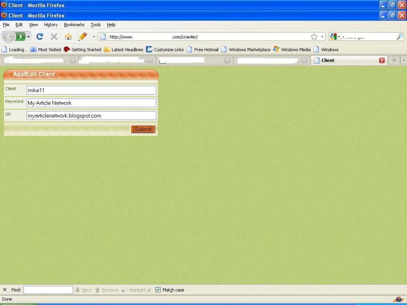Image resolution: width=407 pixels, height=305 pixels.
Task: Open the address bar history dropdown
Action: click(322, 37)
